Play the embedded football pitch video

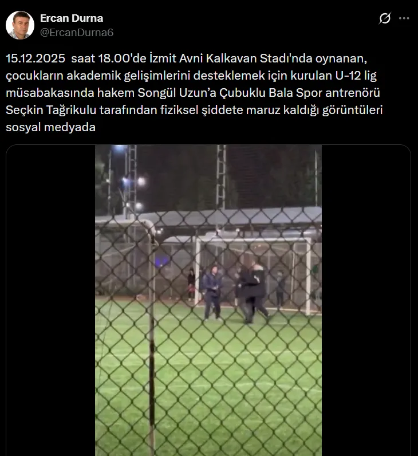click(208, 300)
